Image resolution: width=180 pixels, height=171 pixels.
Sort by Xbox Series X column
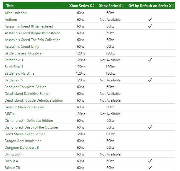(82, 6)
